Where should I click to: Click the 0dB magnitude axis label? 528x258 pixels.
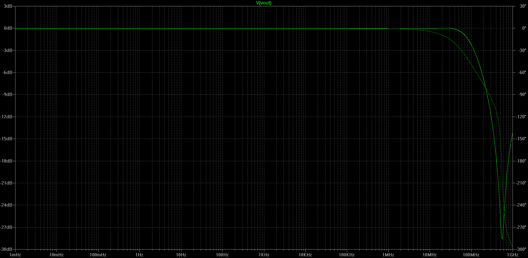[8, 28]
